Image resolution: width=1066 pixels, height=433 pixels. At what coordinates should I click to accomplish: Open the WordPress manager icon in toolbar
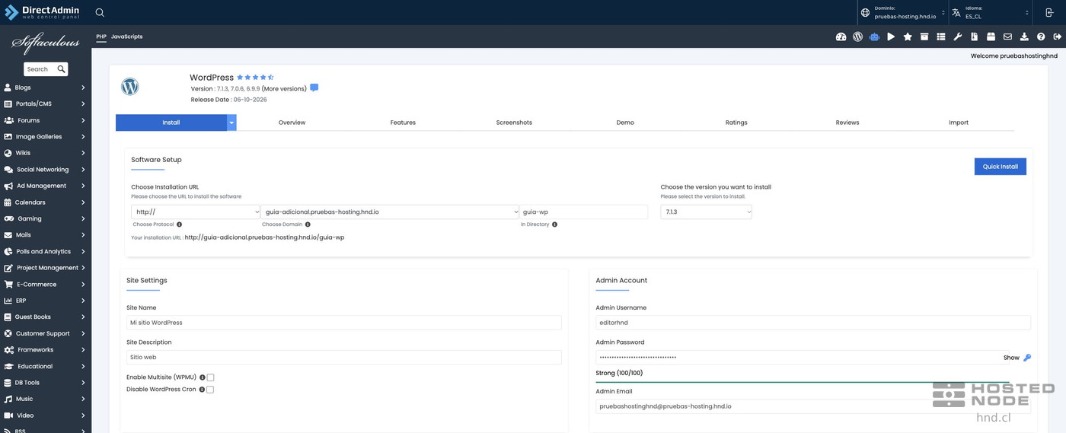tap(857, 37)
